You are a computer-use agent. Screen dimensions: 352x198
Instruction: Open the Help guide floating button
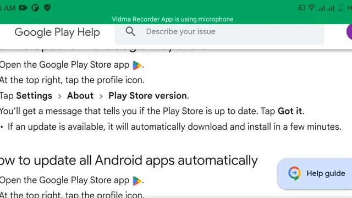click(x=315, y=174)
